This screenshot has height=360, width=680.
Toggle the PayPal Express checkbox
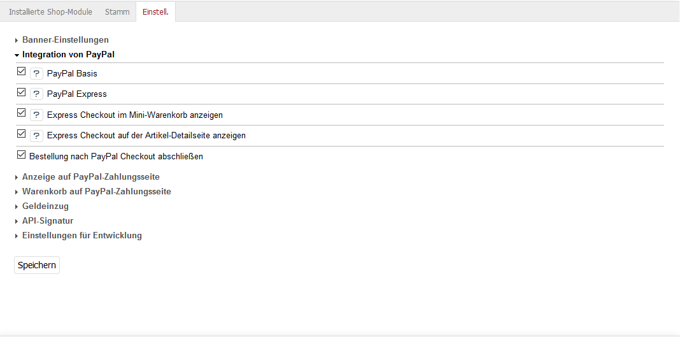coord(21,92)
